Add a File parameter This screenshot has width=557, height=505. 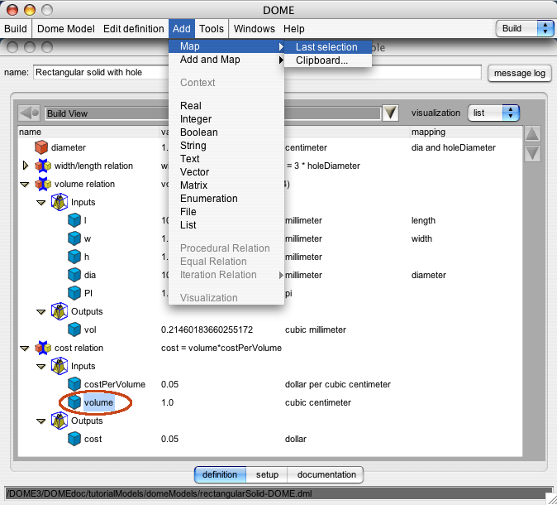[226, 212]
